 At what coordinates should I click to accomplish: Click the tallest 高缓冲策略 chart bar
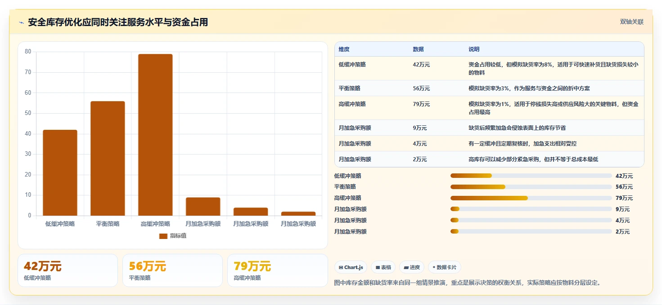155,135
